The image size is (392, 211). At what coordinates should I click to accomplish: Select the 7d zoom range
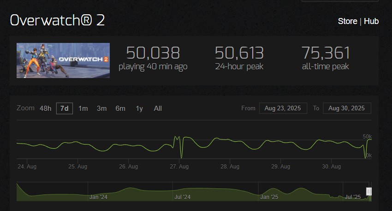[65, 109]
